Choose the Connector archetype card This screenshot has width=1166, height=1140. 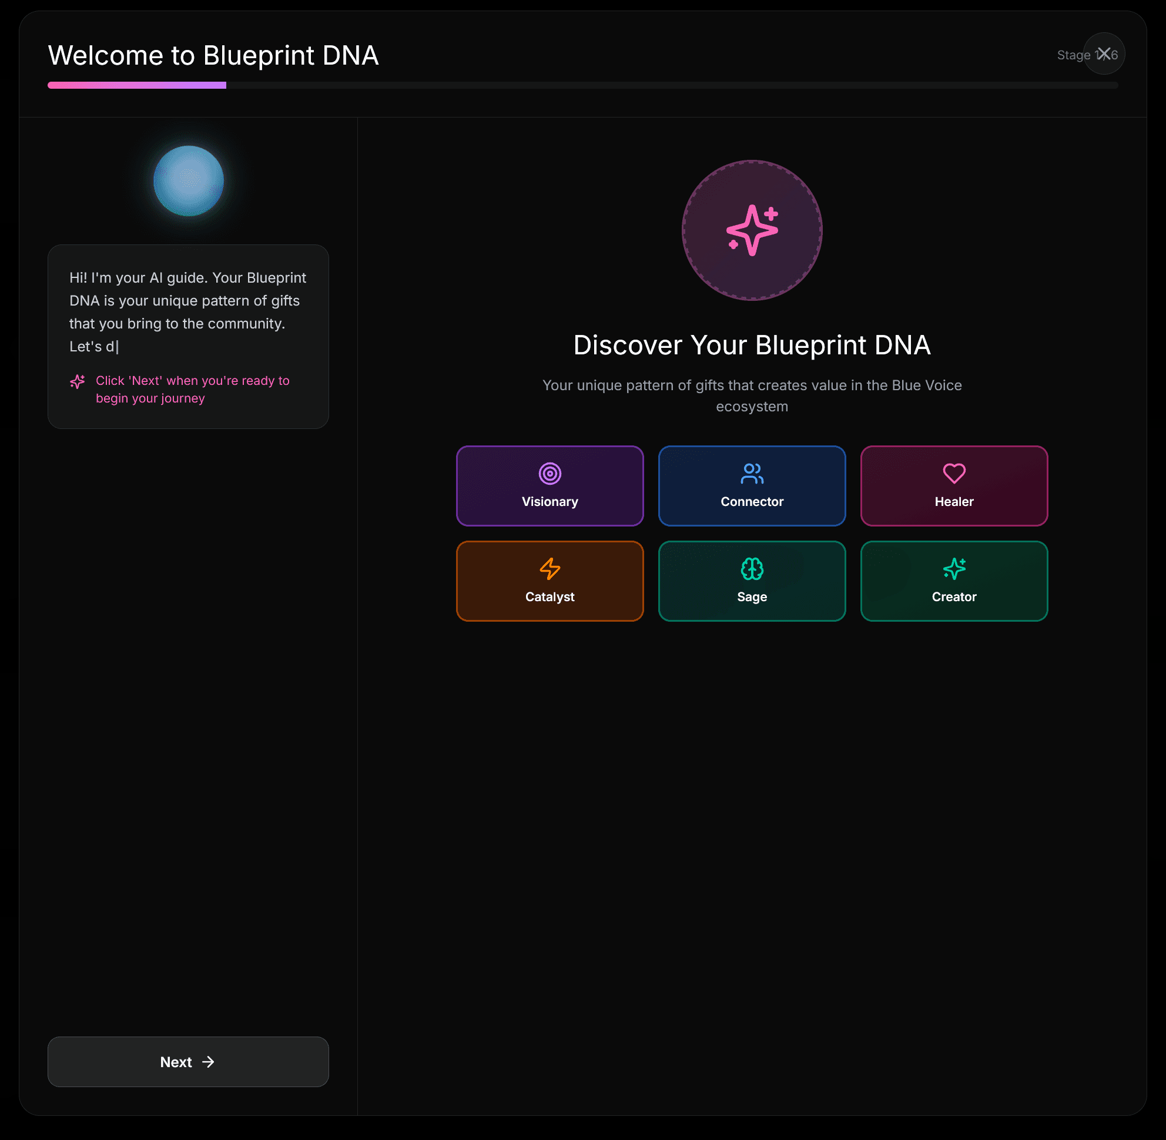pos(752,486)
